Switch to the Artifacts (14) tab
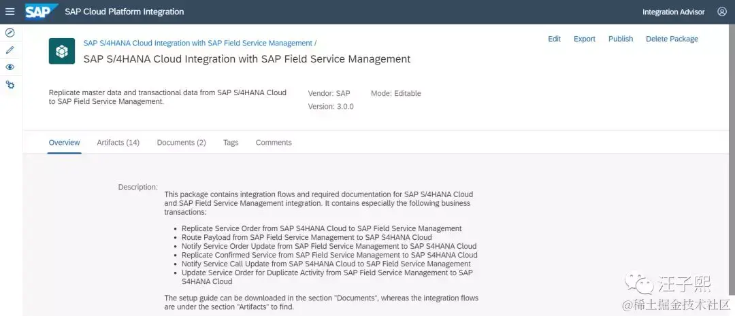This screenshot has height=316, width=735. point(118,143)
